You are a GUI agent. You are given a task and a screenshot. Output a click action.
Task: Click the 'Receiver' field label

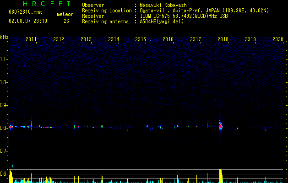coord(93,16)
